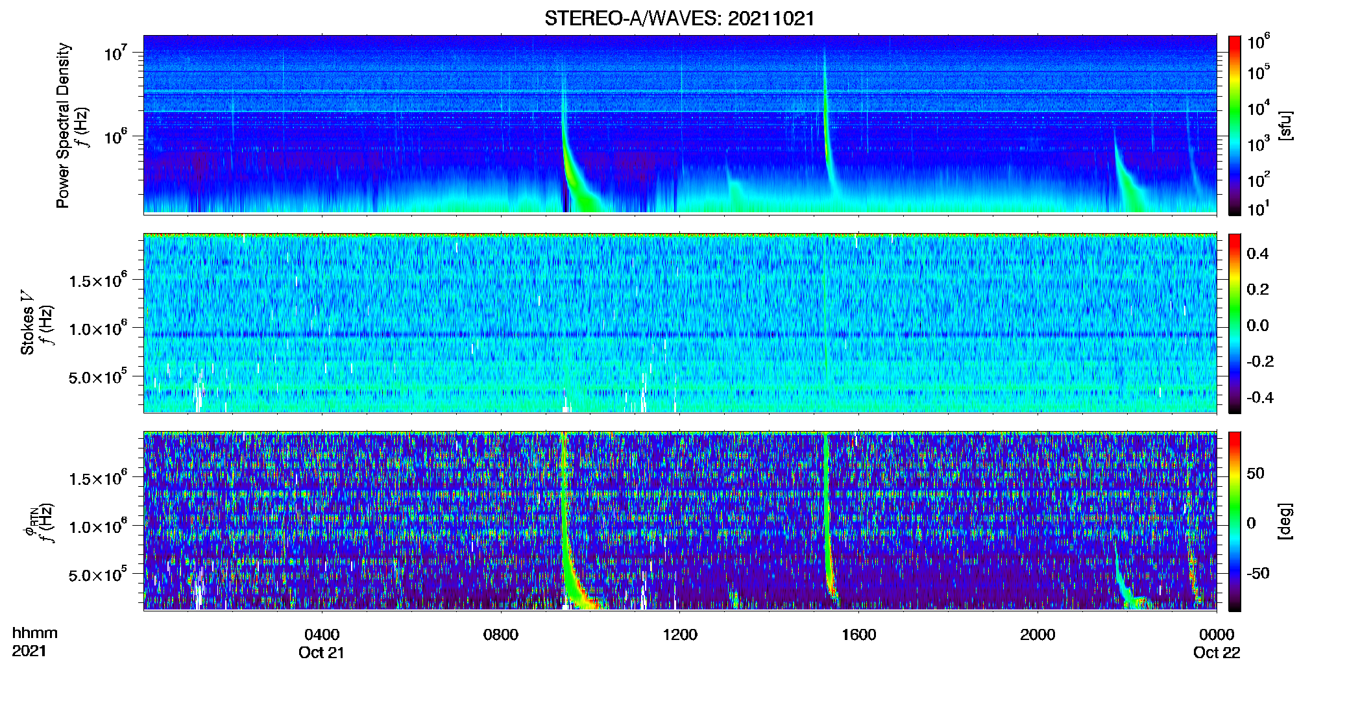
Task: Click the -0.2 label on Stokes V colorbar
Action: 1259,362
